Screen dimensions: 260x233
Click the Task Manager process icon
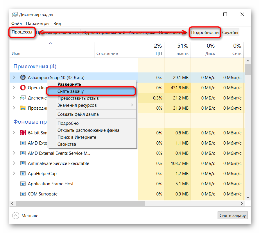pos(23,98)
